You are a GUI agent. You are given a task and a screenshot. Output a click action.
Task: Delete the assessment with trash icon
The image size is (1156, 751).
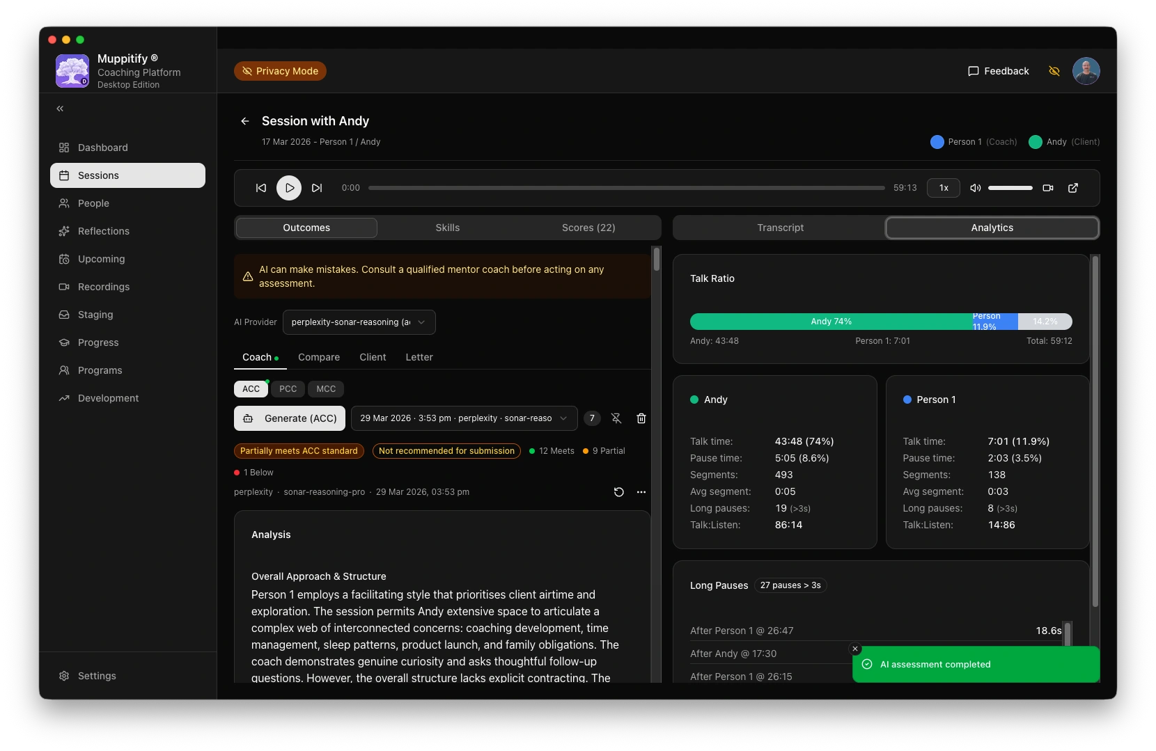pyautogui.click(x=641, y=418)
